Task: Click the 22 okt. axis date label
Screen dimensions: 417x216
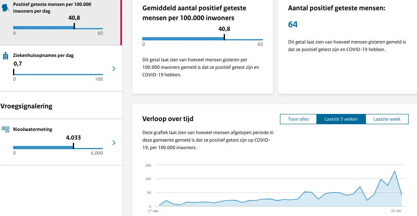Action: pyautogui.click(x=396, y=211)
